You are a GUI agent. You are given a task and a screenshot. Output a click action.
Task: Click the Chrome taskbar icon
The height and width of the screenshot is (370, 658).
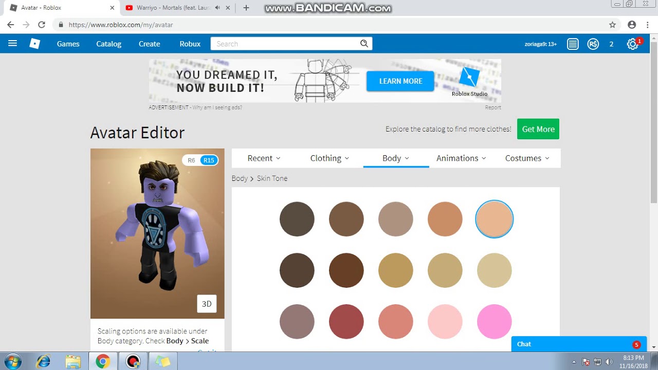coord(103,361)
